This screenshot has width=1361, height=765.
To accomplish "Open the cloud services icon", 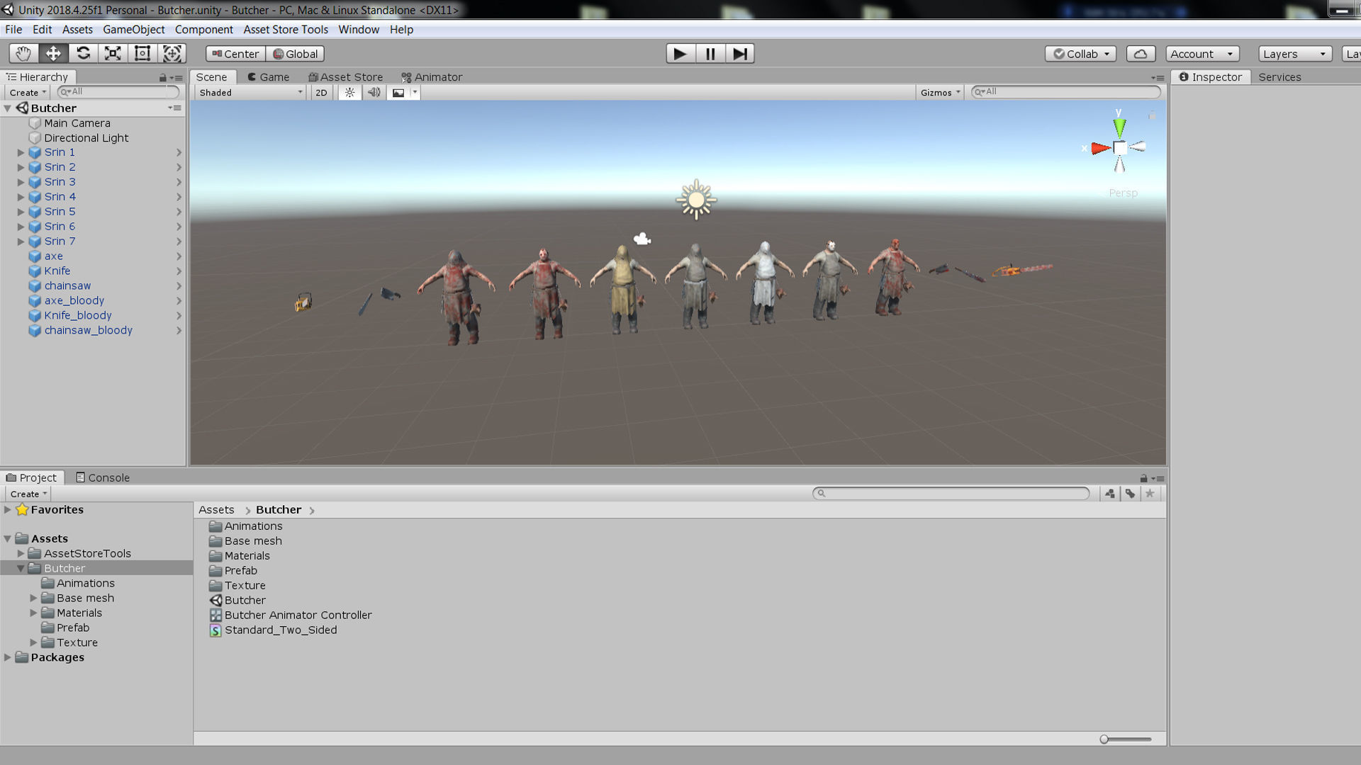I will pos(1141,54).
